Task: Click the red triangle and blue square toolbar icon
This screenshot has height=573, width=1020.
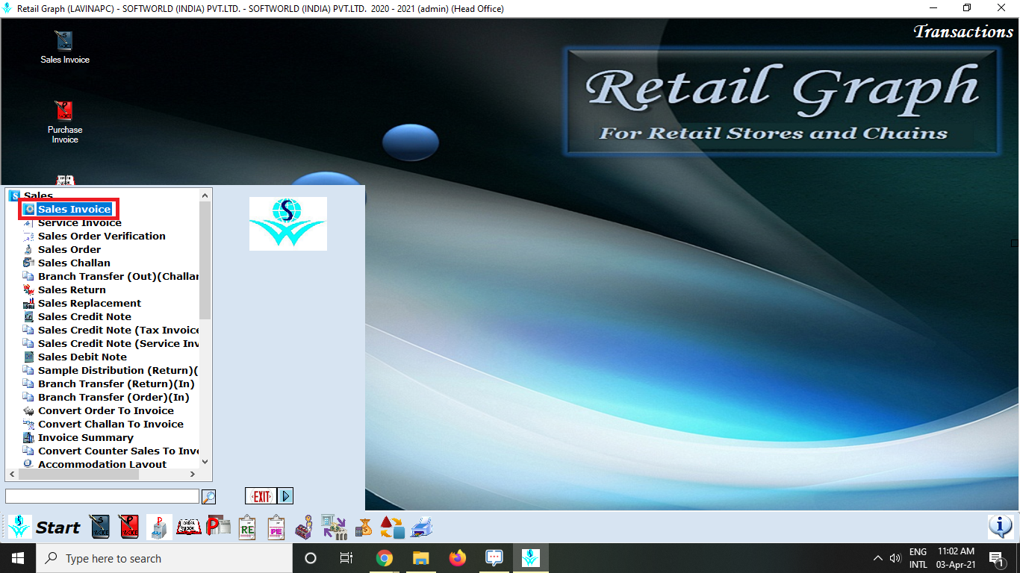Action: pos(392,527)
